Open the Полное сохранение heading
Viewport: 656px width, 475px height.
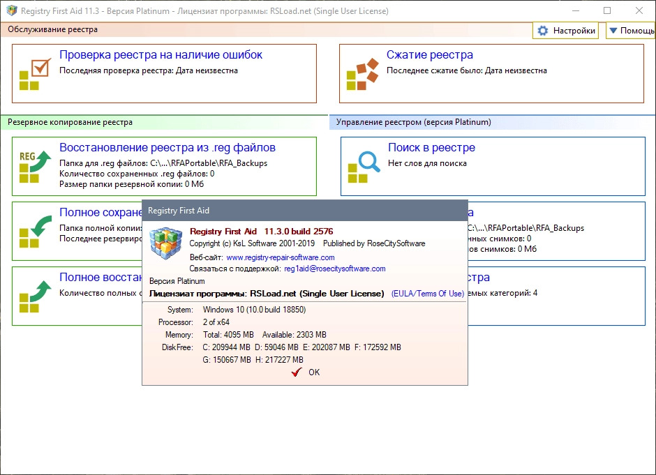coord(100,213)
